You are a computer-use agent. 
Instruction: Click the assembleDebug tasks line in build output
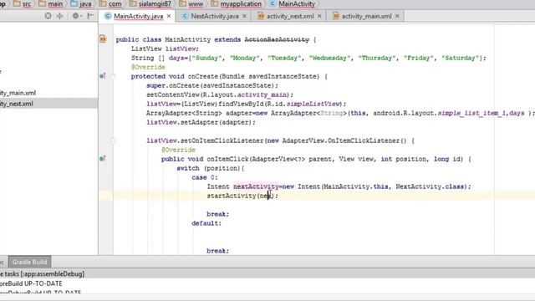tap(42, 273)
